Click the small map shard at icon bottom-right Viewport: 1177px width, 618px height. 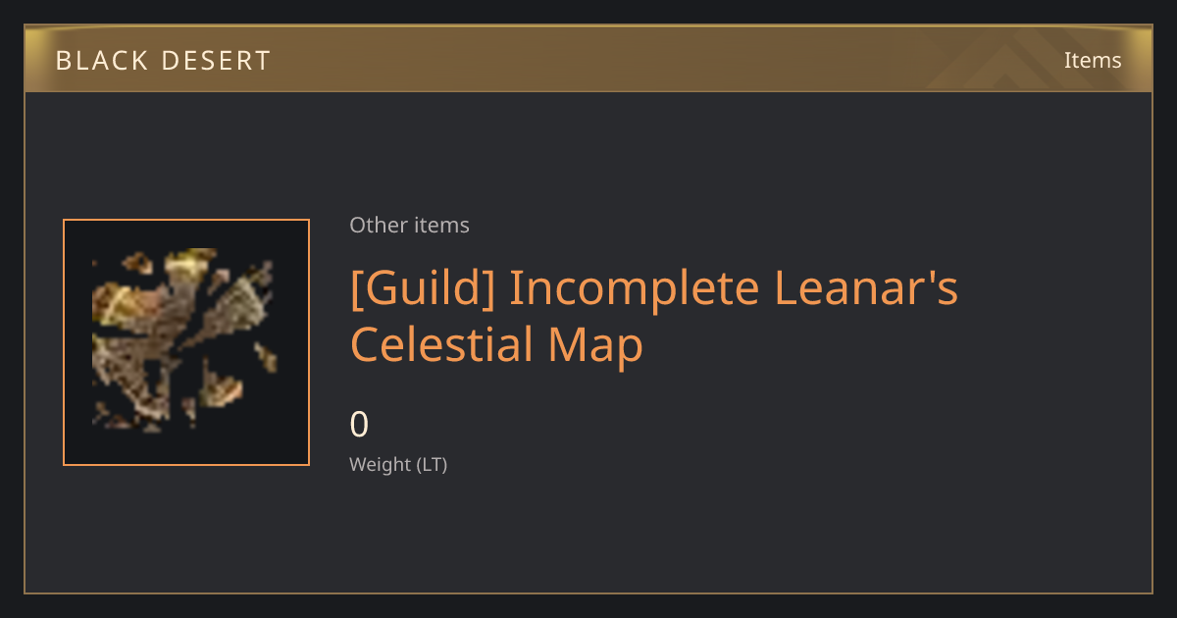(222, 388)
